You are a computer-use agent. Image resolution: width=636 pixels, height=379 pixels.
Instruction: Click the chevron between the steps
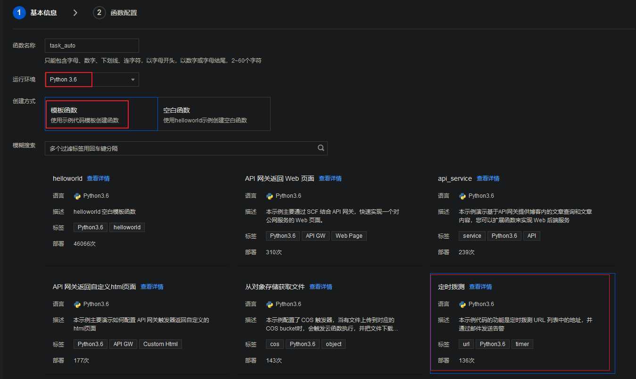coord(75,13)
